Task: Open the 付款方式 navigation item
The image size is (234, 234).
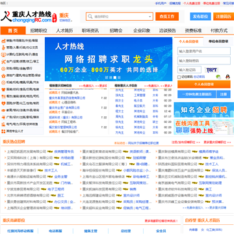Action: (219, 31)
